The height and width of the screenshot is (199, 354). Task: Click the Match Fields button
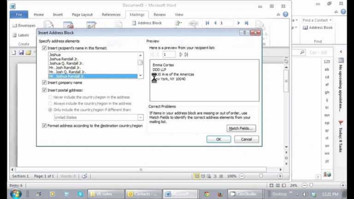242,129
